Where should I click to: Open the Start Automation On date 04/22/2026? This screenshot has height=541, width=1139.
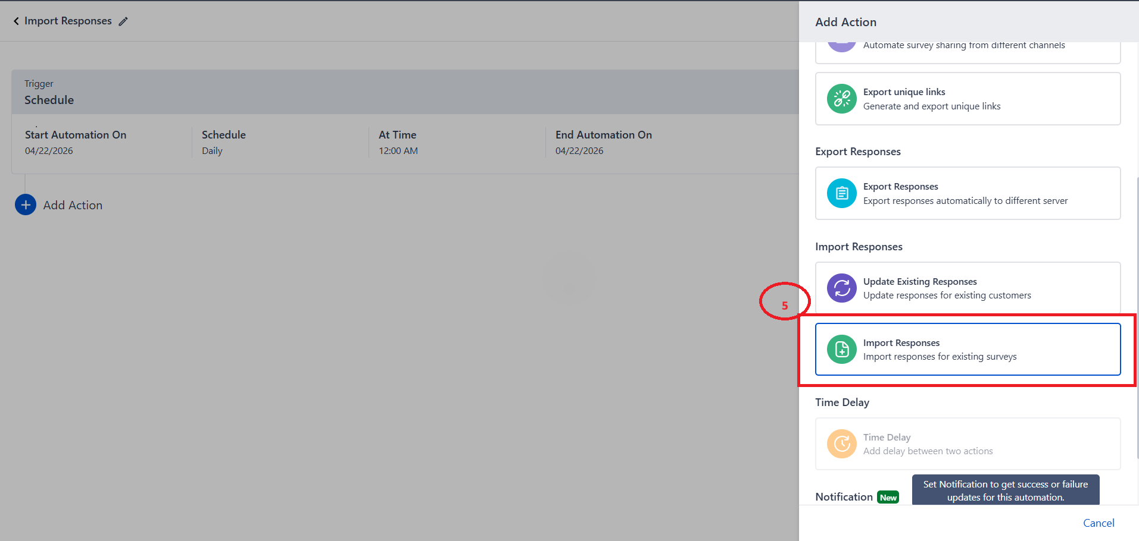(49, 151)
